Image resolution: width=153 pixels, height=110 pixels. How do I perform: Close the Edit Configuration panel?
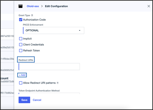(x=149, y=6)
